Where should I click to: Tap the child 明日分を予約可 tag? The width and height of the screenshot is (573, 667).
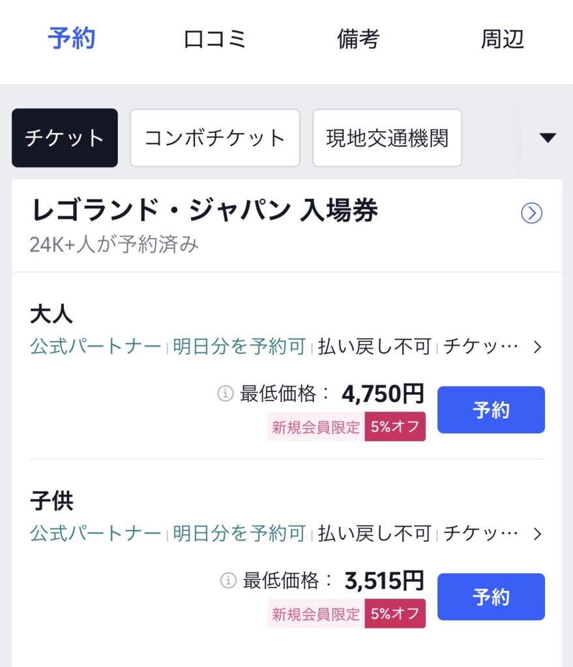[x=239, y=534]
